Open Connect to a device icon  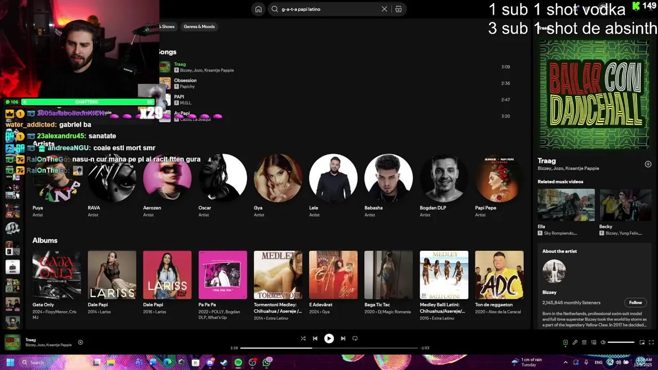(593, 342)
